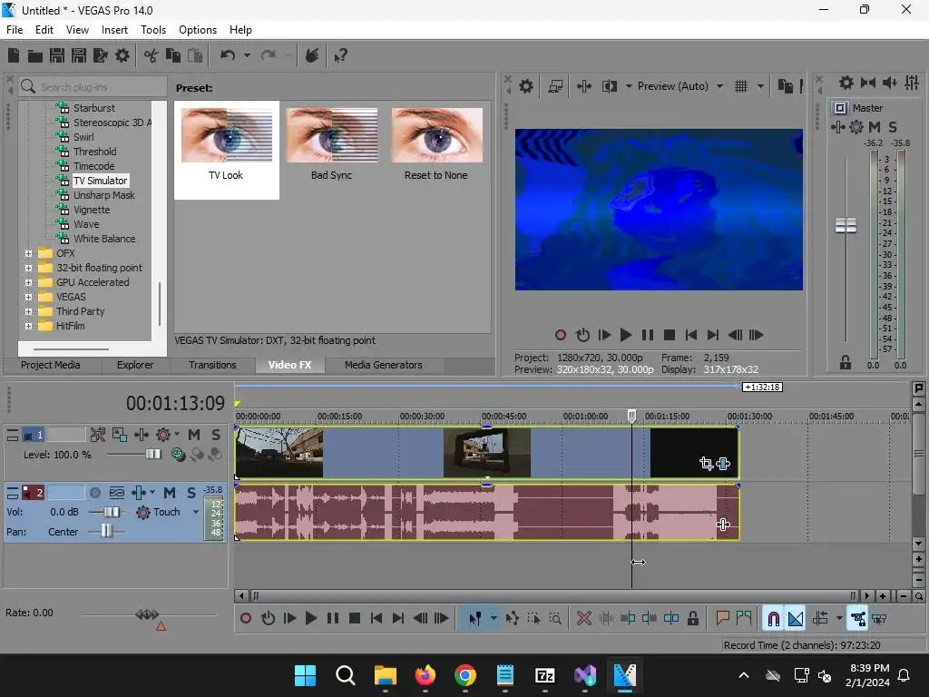929x697 pixels.
Task: Click the delete X icon in timeline toolbar
Action: [584, 619]
